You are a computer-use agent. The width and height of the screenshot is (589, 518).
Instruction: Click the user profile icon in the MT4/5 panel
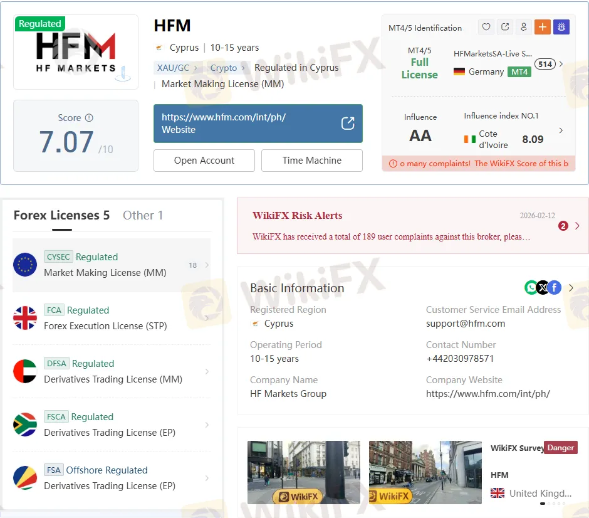click(523, 27)
